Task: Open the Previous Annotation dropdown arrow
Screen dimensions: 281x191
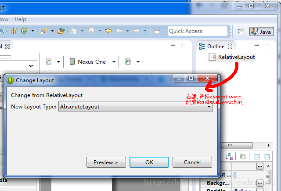Action: pyautogui.click(x=100, y=31)
